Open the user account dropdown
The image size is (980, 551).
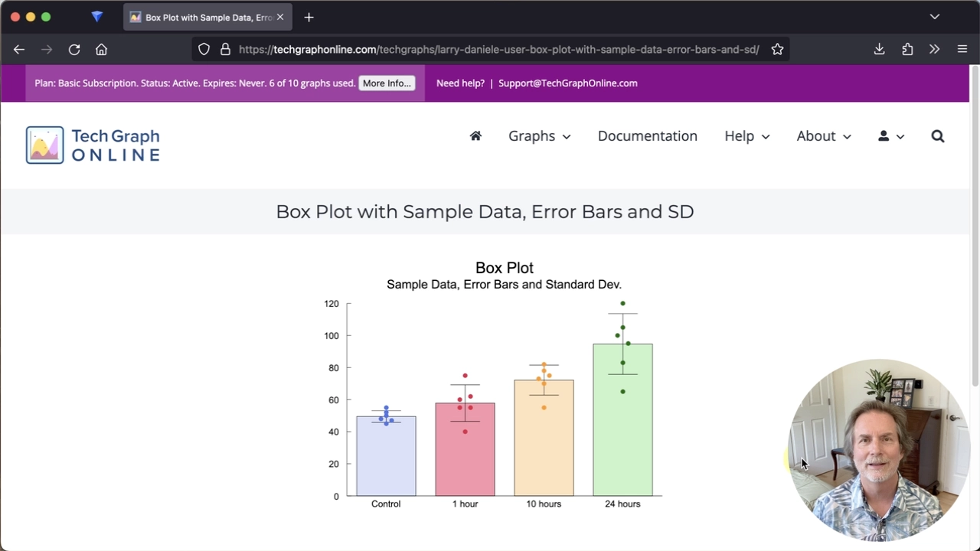[890, 136]
